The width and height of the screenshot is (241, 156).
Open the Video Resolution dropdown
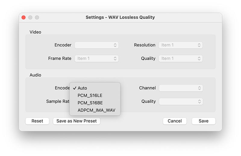coord(180,45)
